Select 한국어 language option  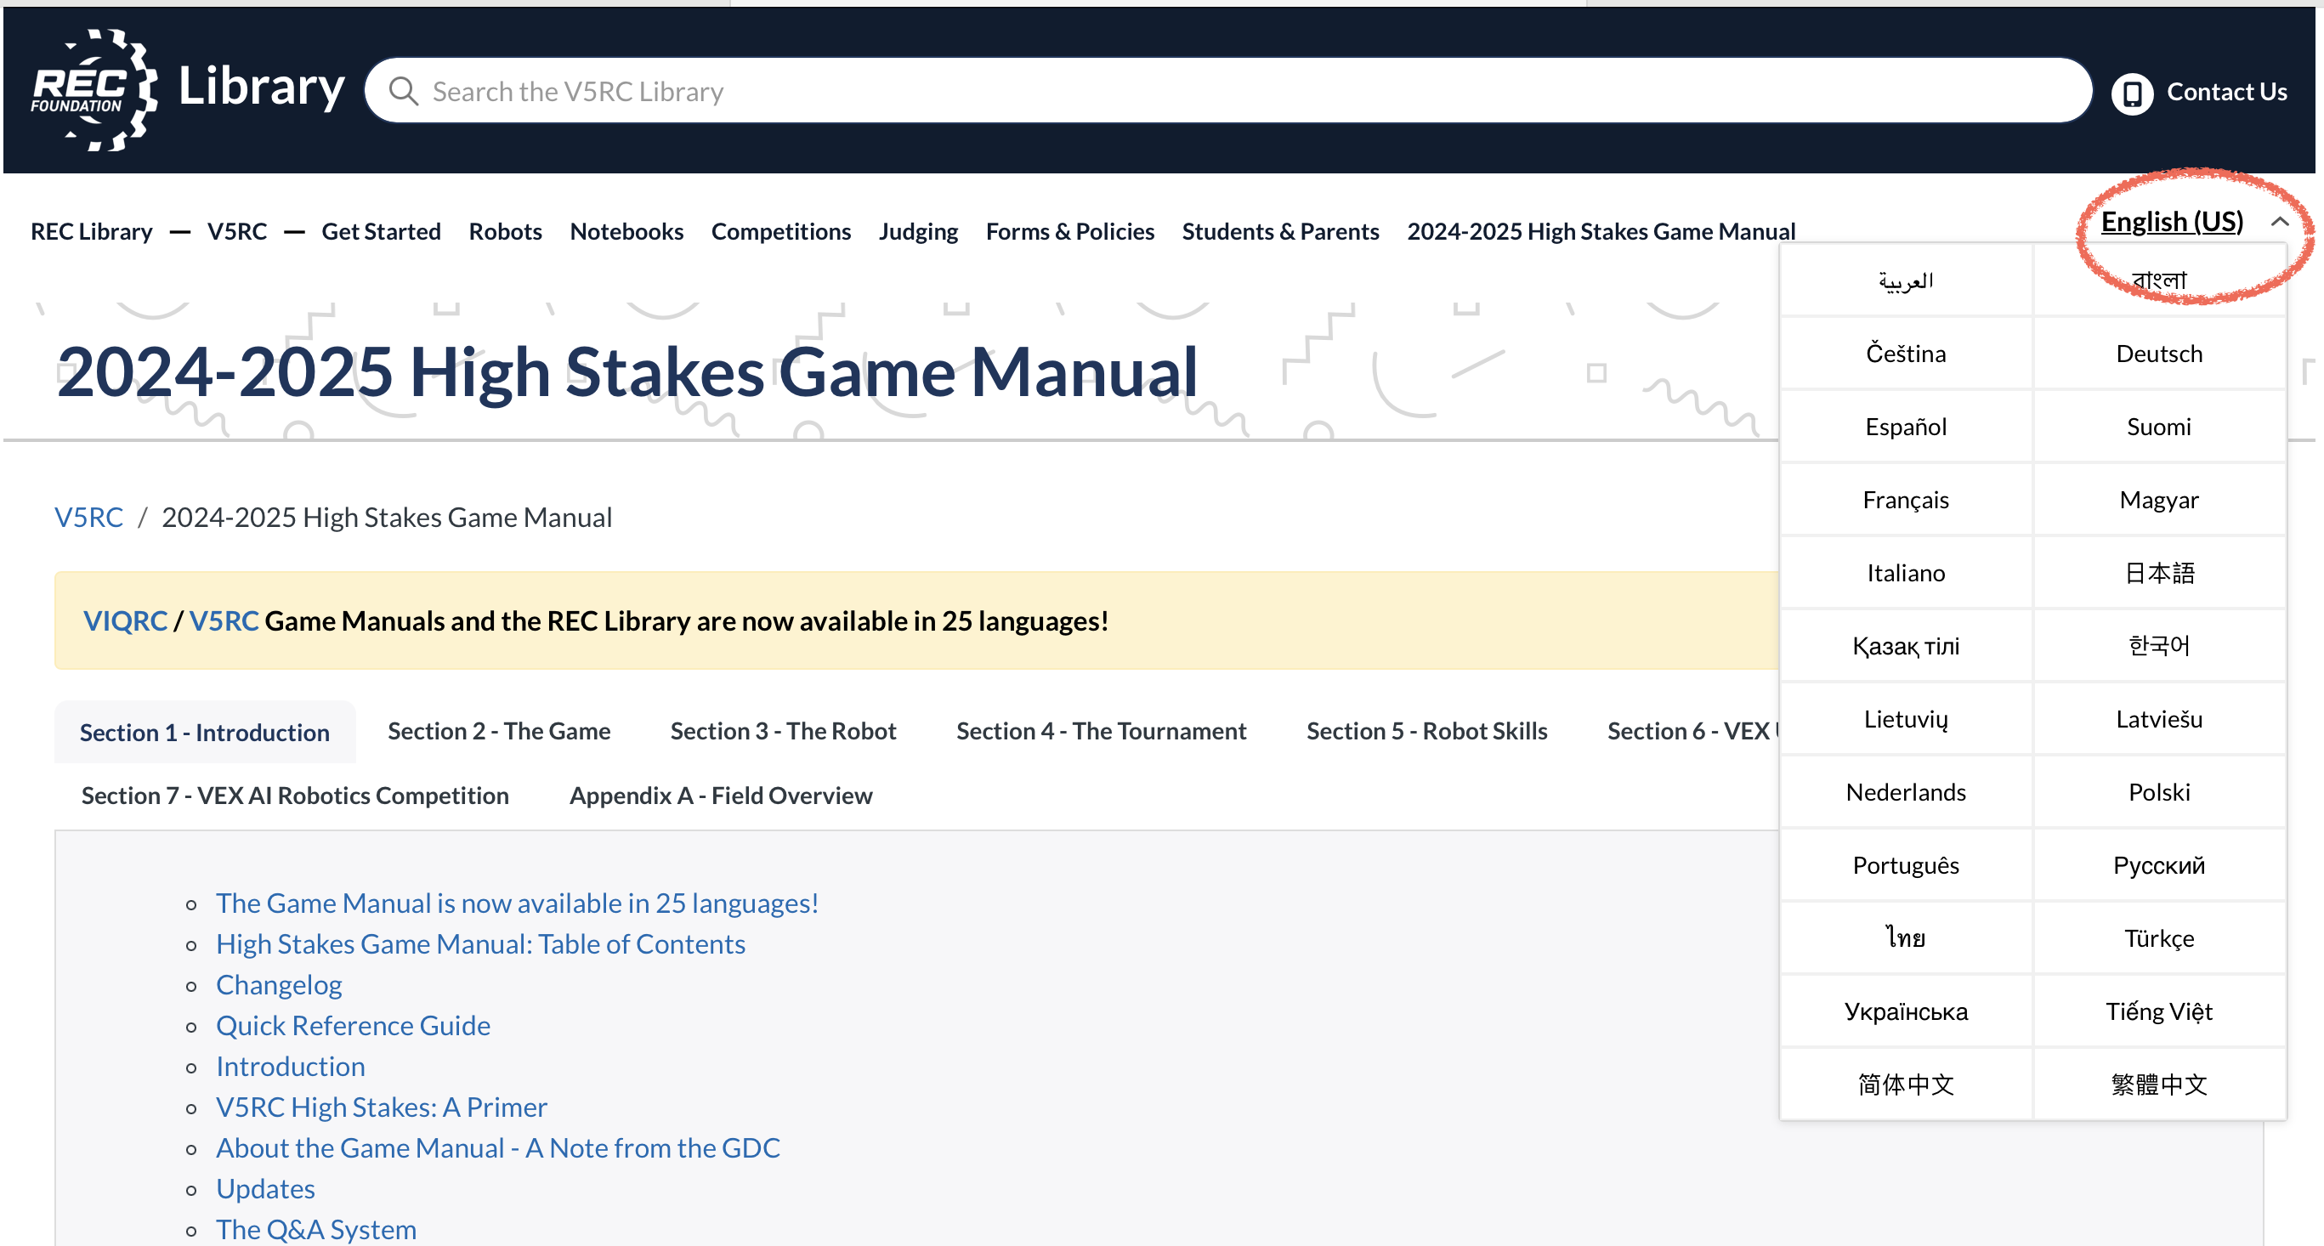point(2159,646)
